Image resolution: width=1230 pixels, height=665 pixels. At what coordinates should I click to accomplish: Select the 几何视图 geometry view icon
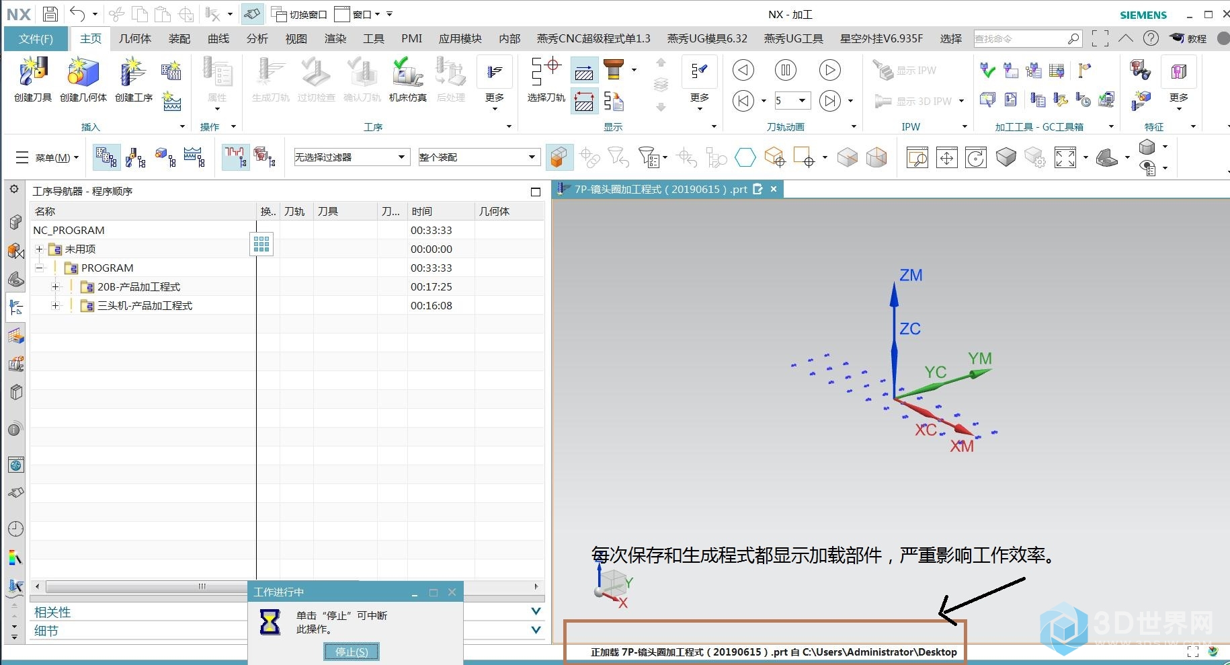click(165, 157)
